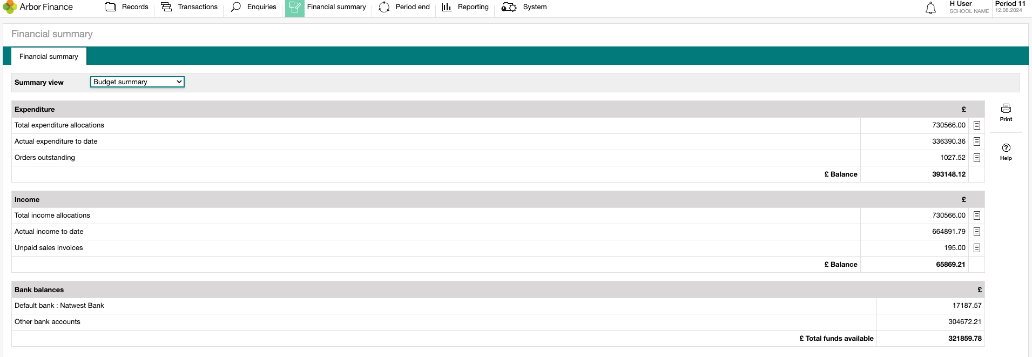Screen dimensions: 1032x357
Task: Click the value 17187.57
Action: point(967,306)
